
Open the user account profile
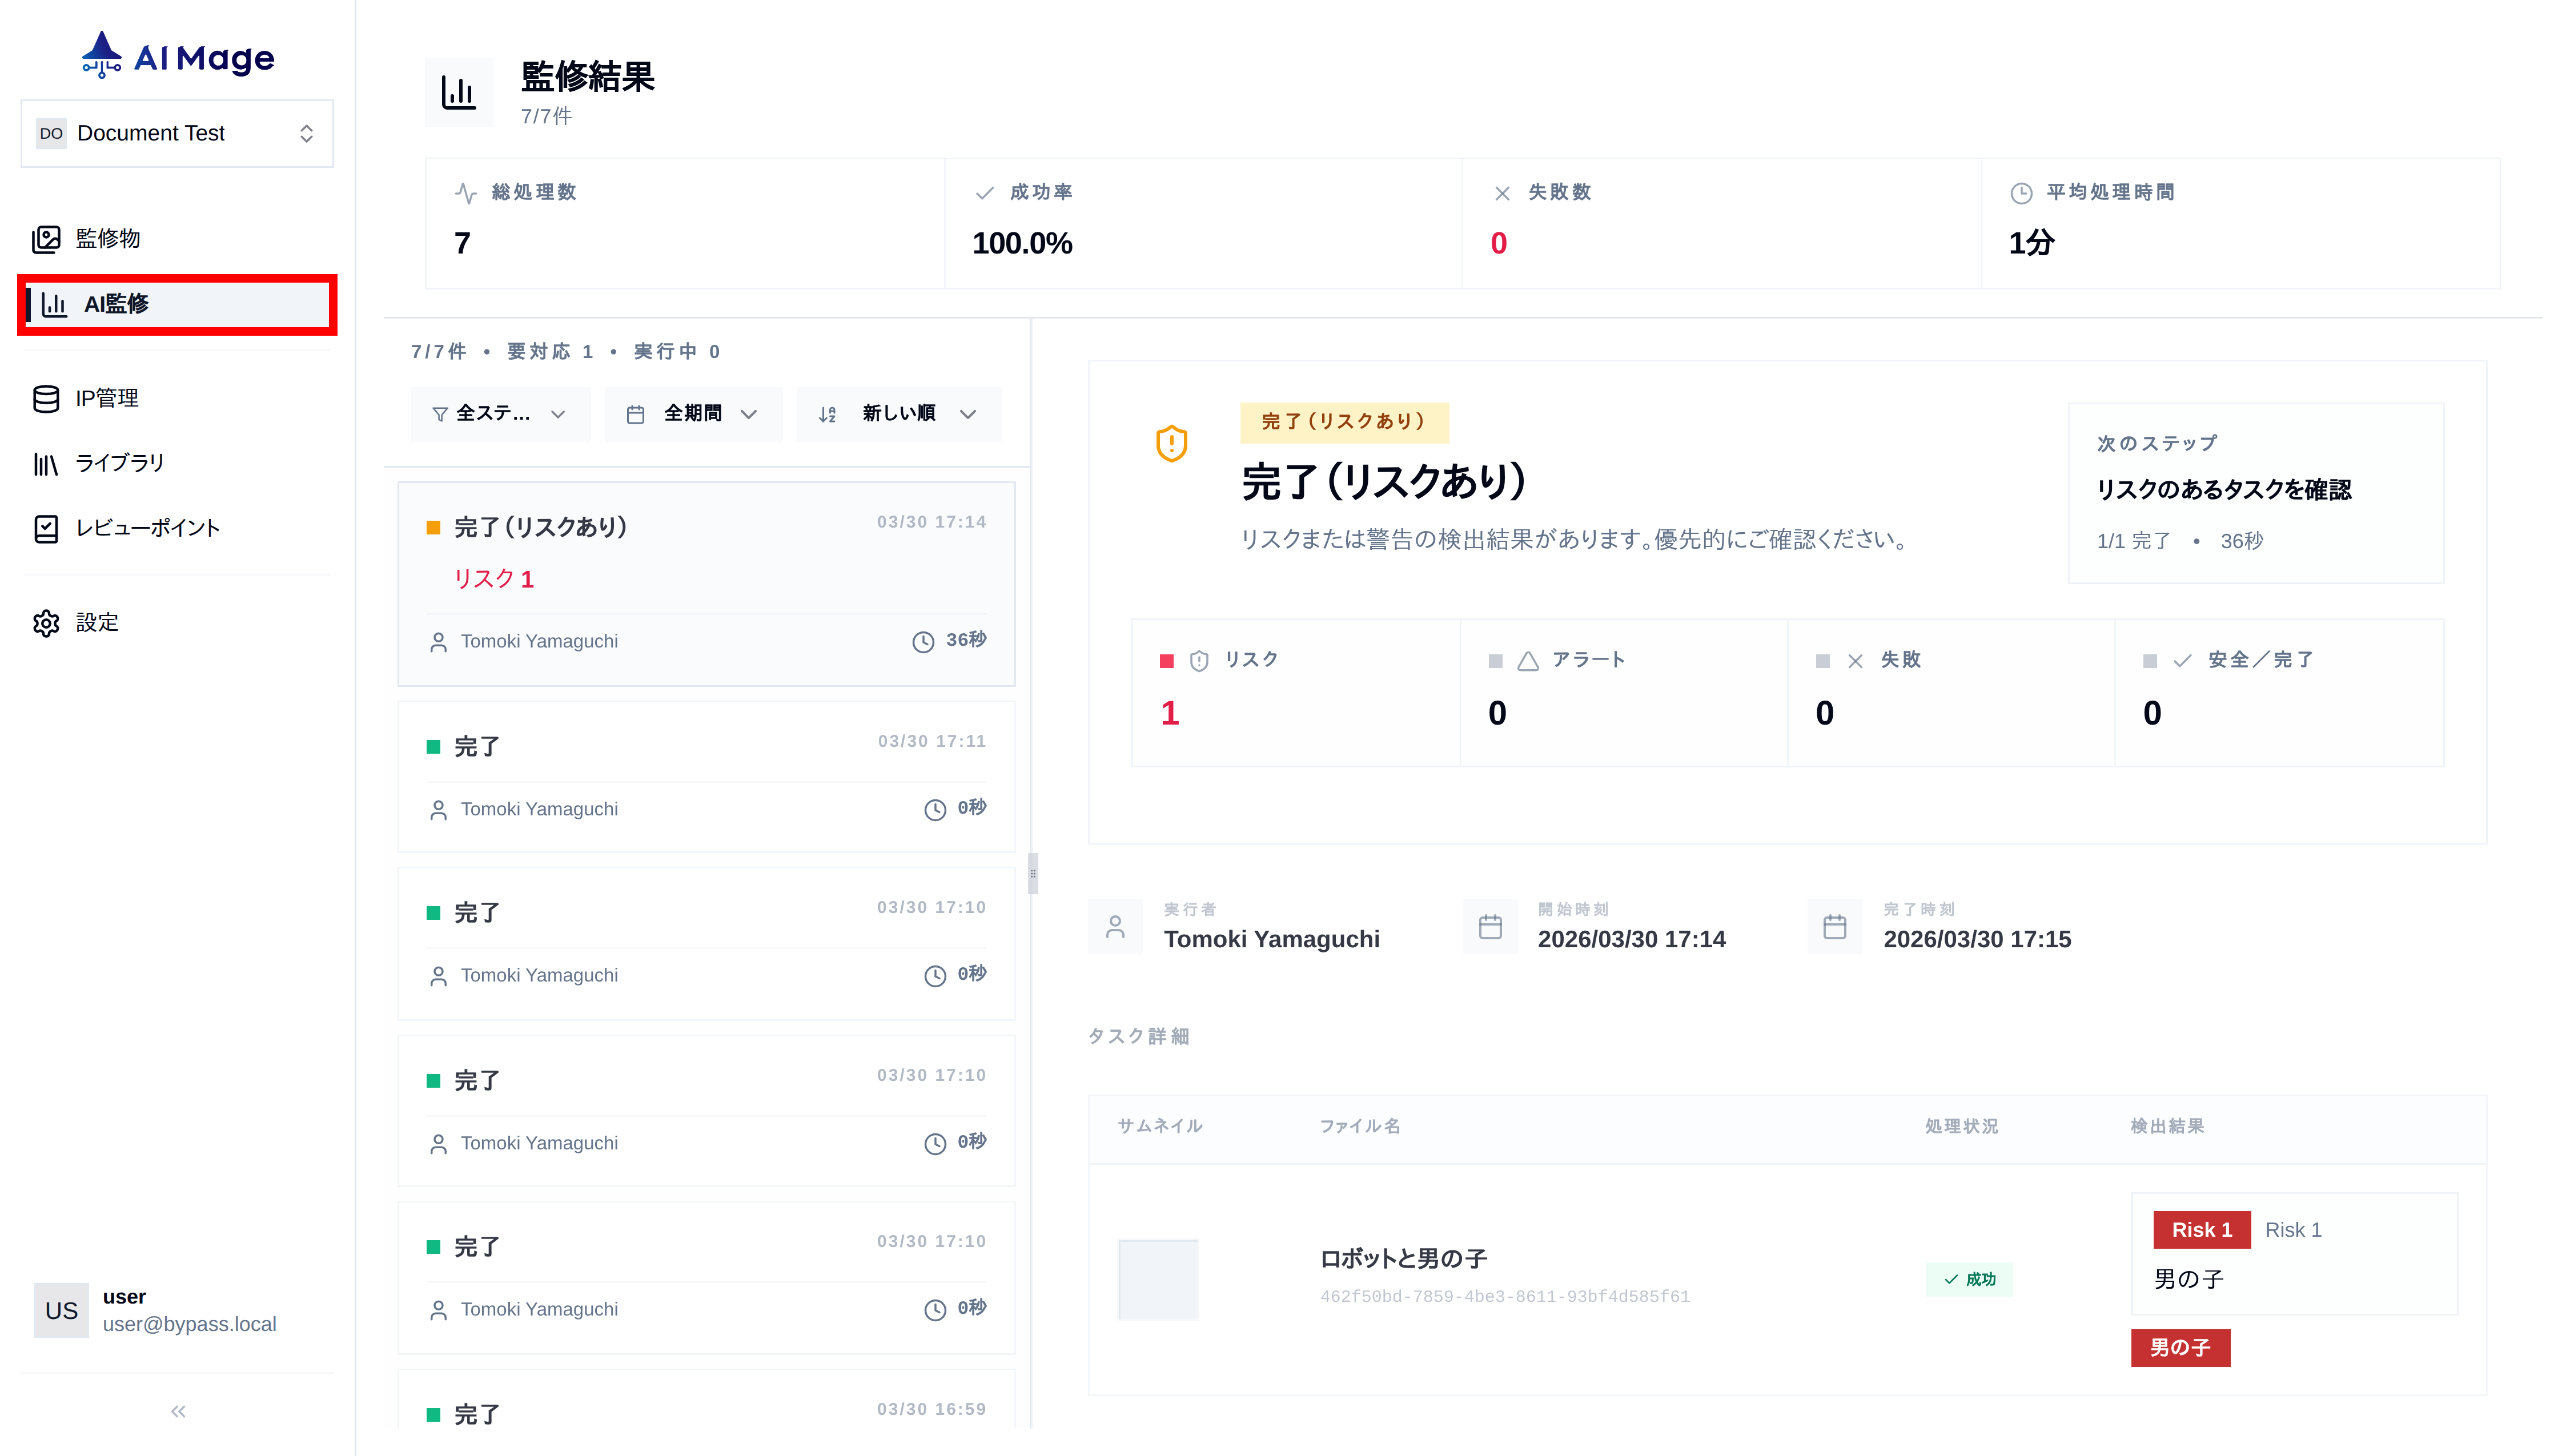pyautogui.click(x=177, y=1310)
